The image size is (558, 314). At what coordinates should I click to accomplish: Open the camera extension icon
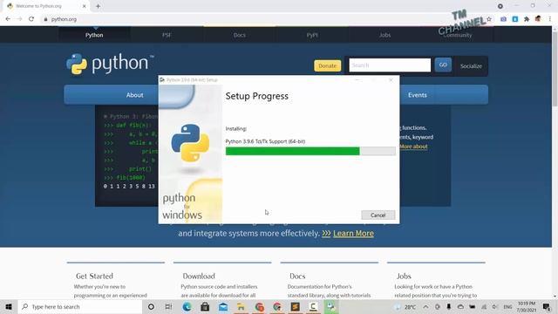tap(503, 19)
